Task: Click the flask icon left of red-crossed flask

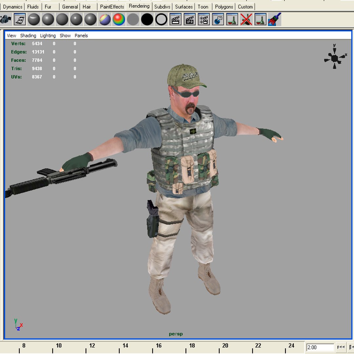Action: pos(232,19)
